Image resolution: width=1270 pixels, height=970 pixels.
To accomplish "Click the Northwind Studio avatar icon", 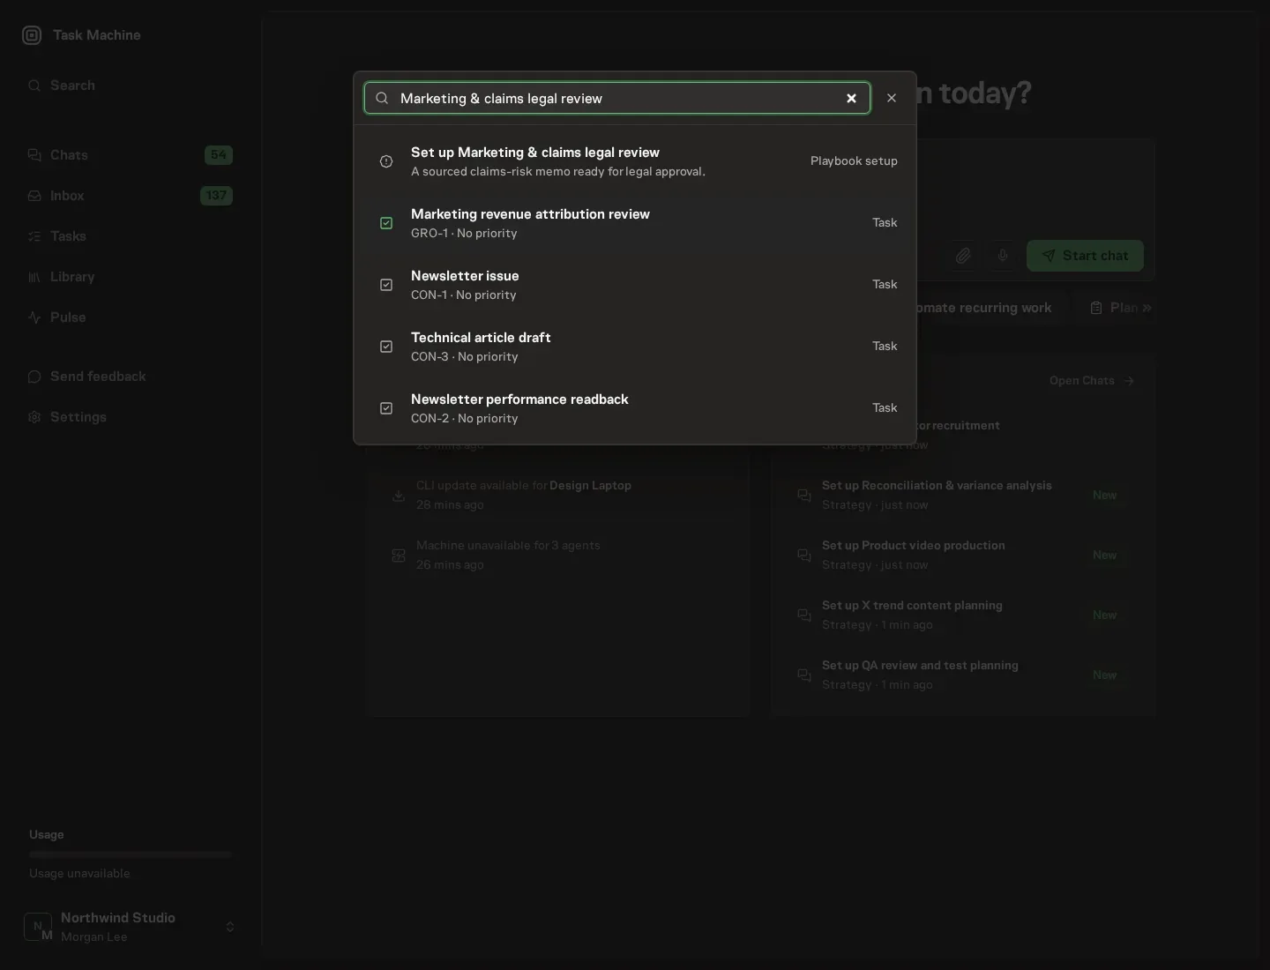I will (x=38, y=927).
